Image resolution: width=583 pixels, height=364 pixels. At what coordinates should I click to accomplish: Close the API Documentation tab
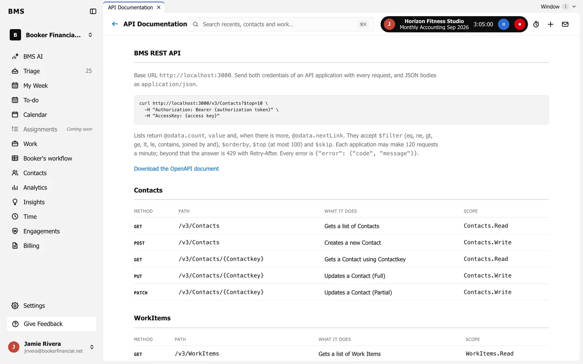pos(159,7)
